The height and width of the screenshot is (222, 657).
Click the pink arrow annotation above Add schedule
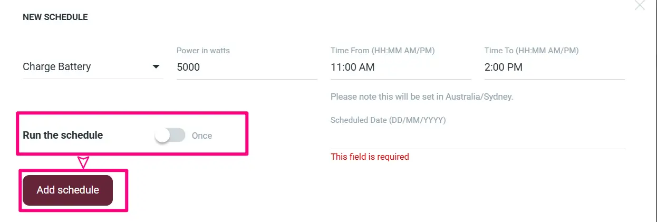[83, 162]
